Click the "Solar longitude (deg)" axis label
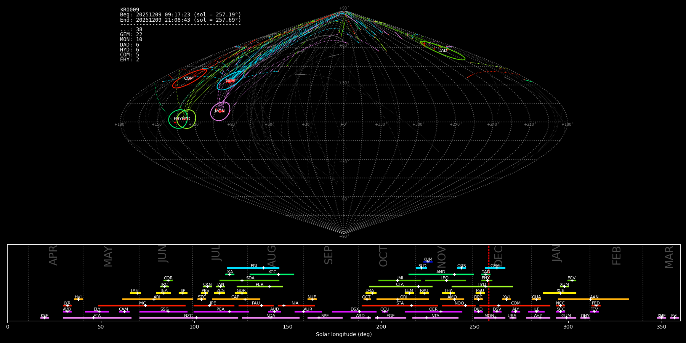Viewport: 686px width, 343px height. [x=343, y=335]
